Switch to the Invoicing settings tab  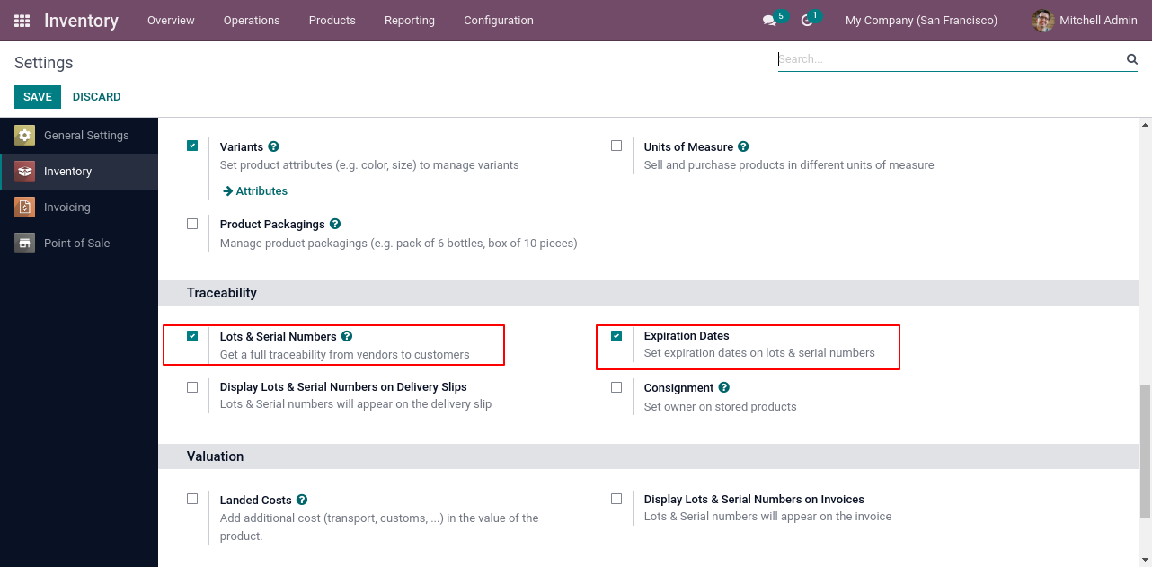(x=67, y=208)
